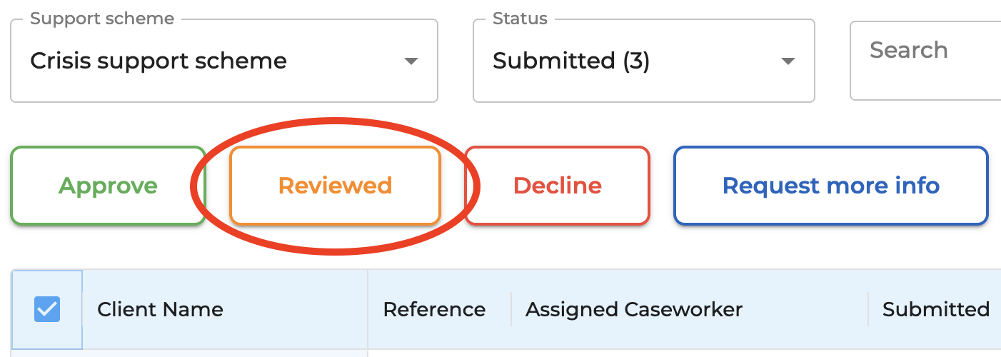Screen dimensions: 1001x357
Task: Click the Status field label
Action: click(520, 19)
